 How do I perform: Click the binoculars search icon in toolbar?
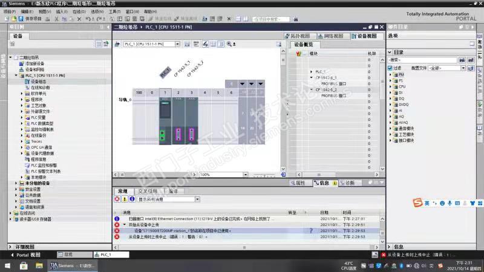pos(296,19)
